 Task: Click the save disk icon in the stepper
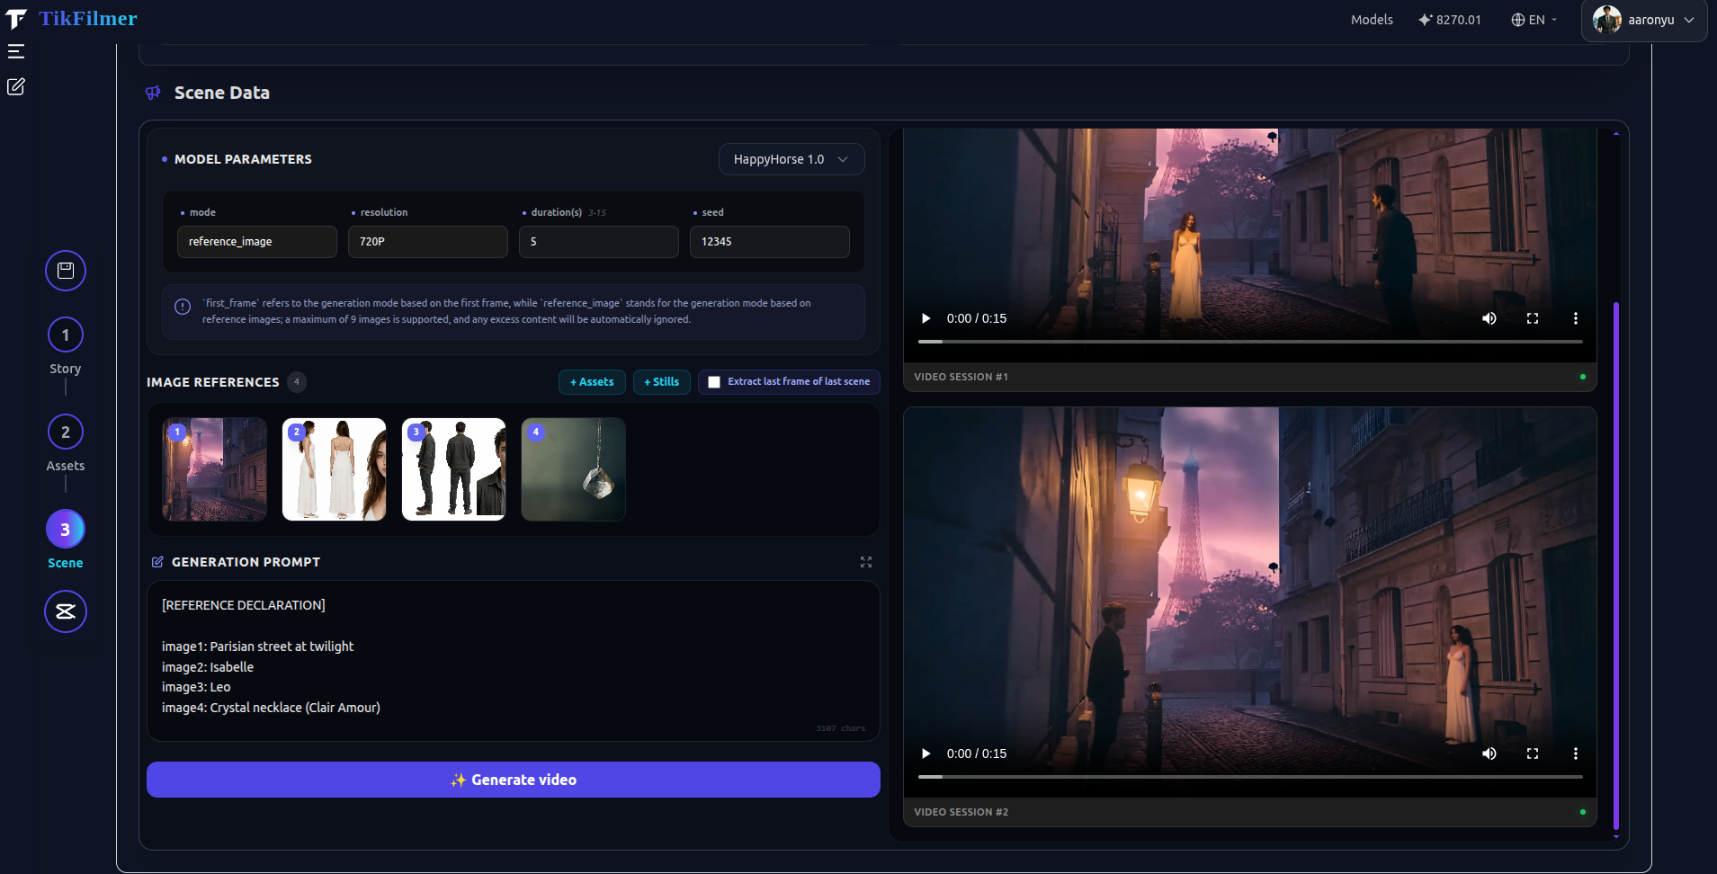coord(66,271)
